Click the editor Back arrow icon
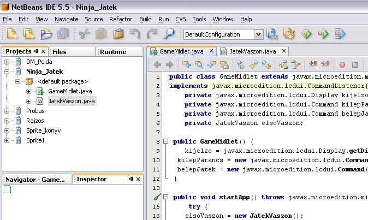 157,65
